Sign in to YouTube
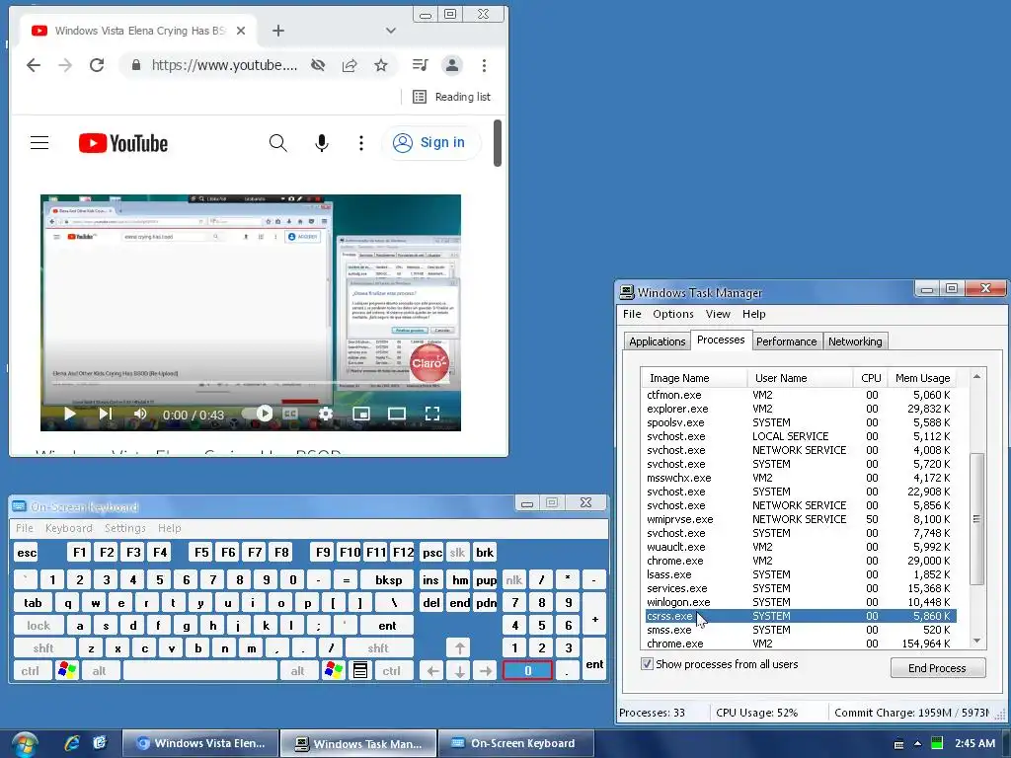The image size is (1011, 758). coord(430,142)
